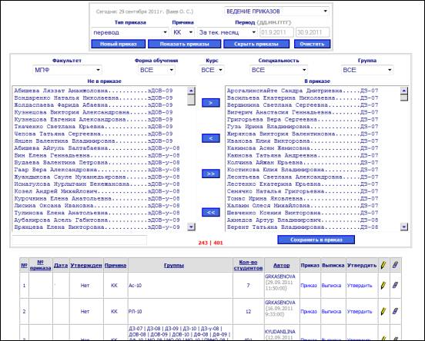
Task: Click author KYUDANILINA in row 3
Action: [x=280, y=332]
